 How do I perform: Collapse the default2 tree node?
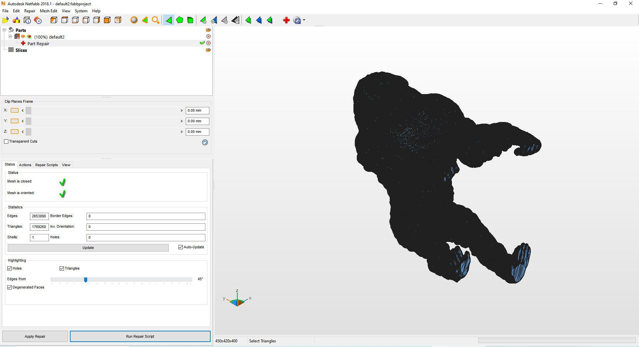pos(10,37)
